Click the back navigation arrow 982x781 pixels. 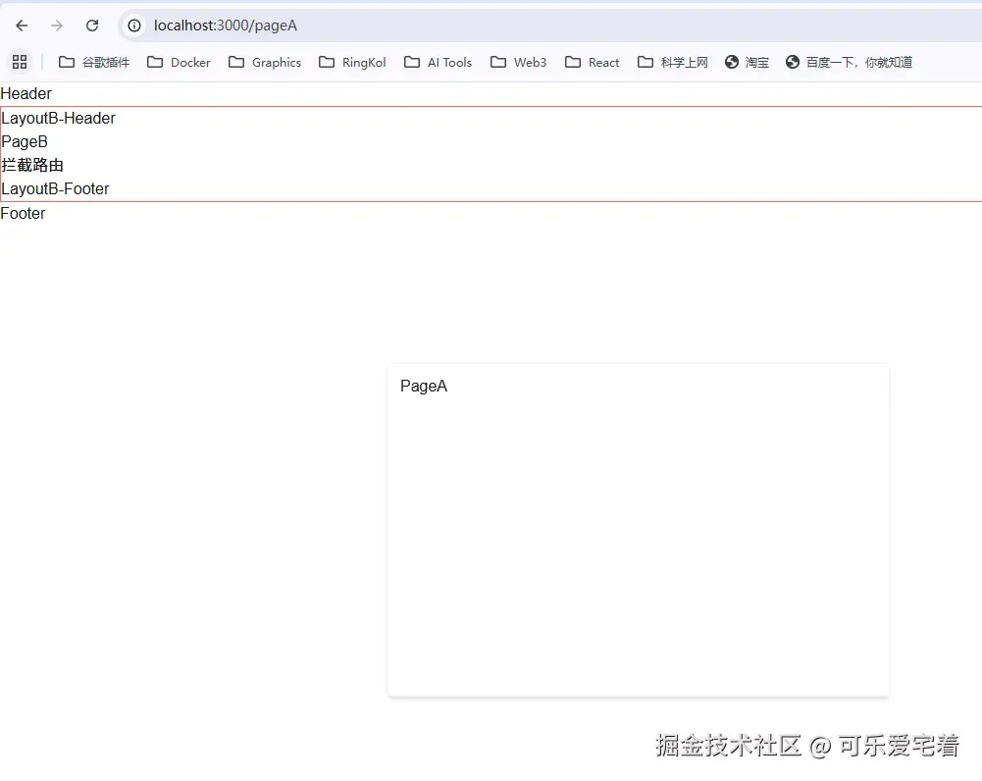21,26
